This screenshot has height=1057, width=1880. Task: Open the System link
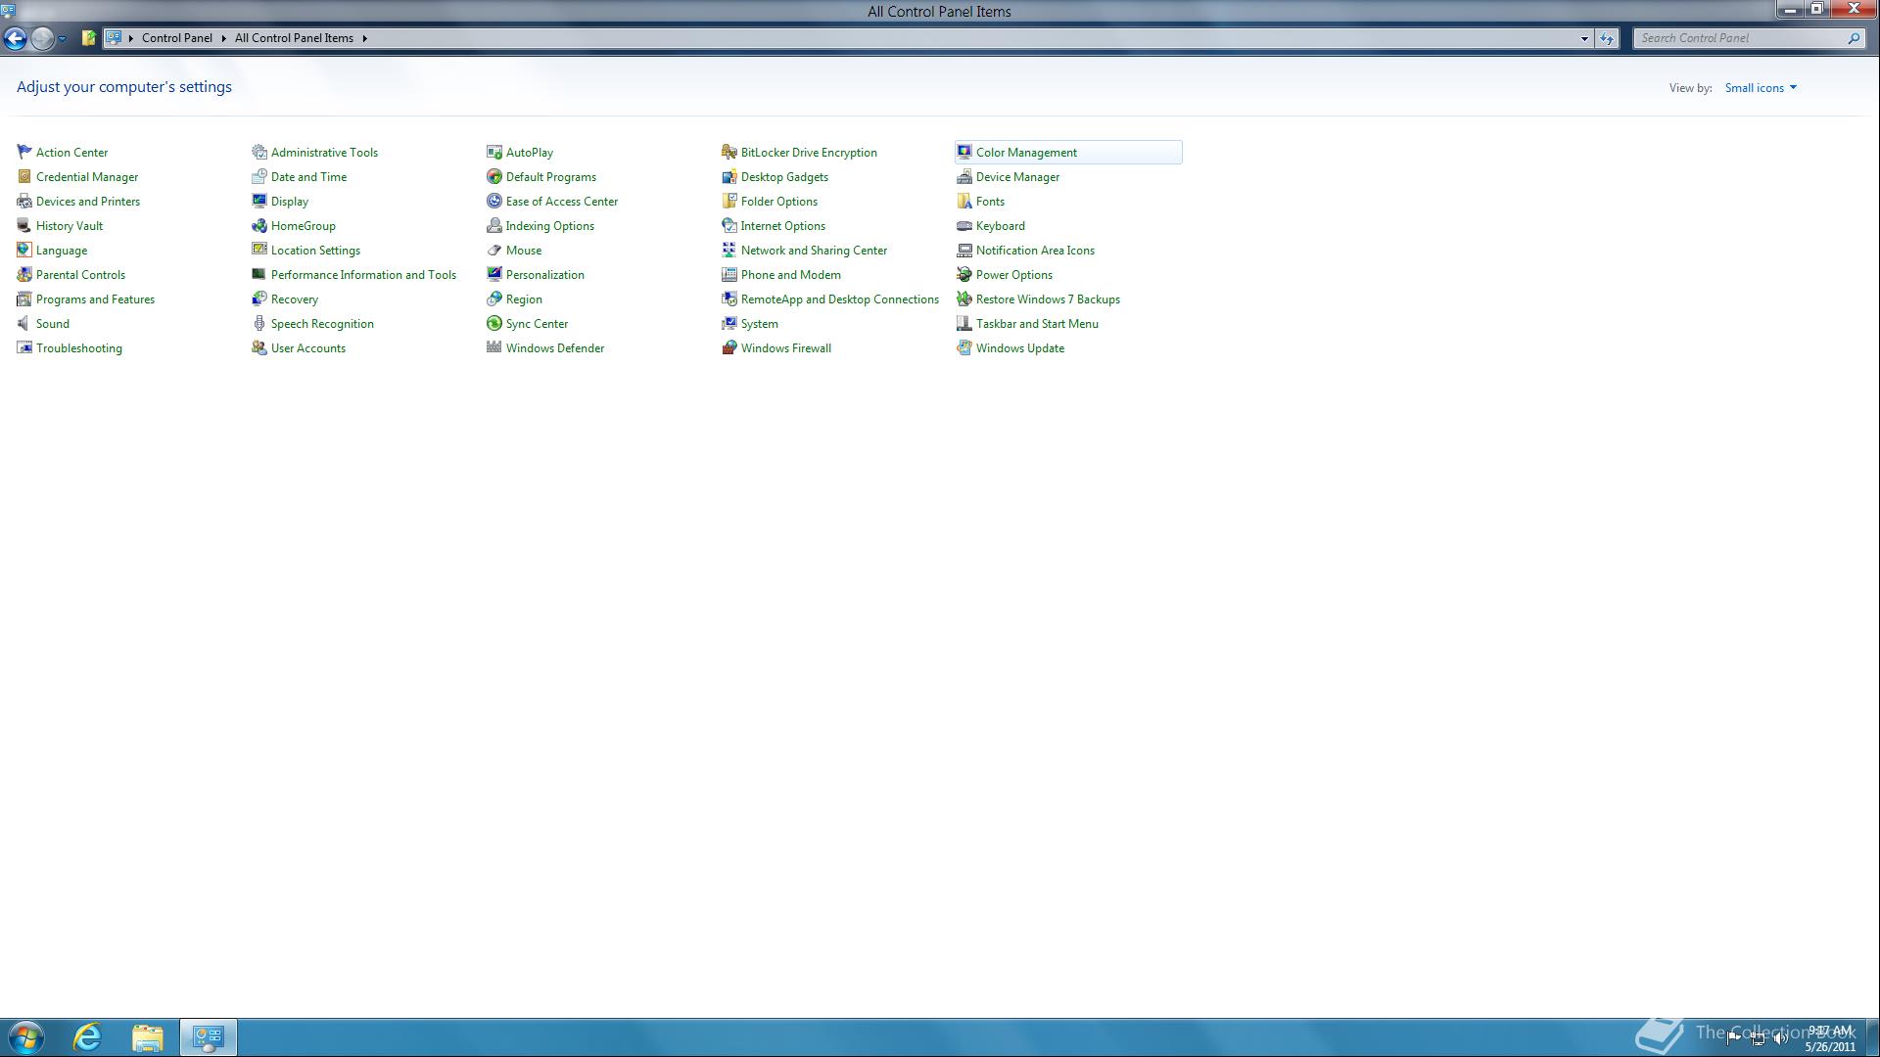(x=759, y=324)
